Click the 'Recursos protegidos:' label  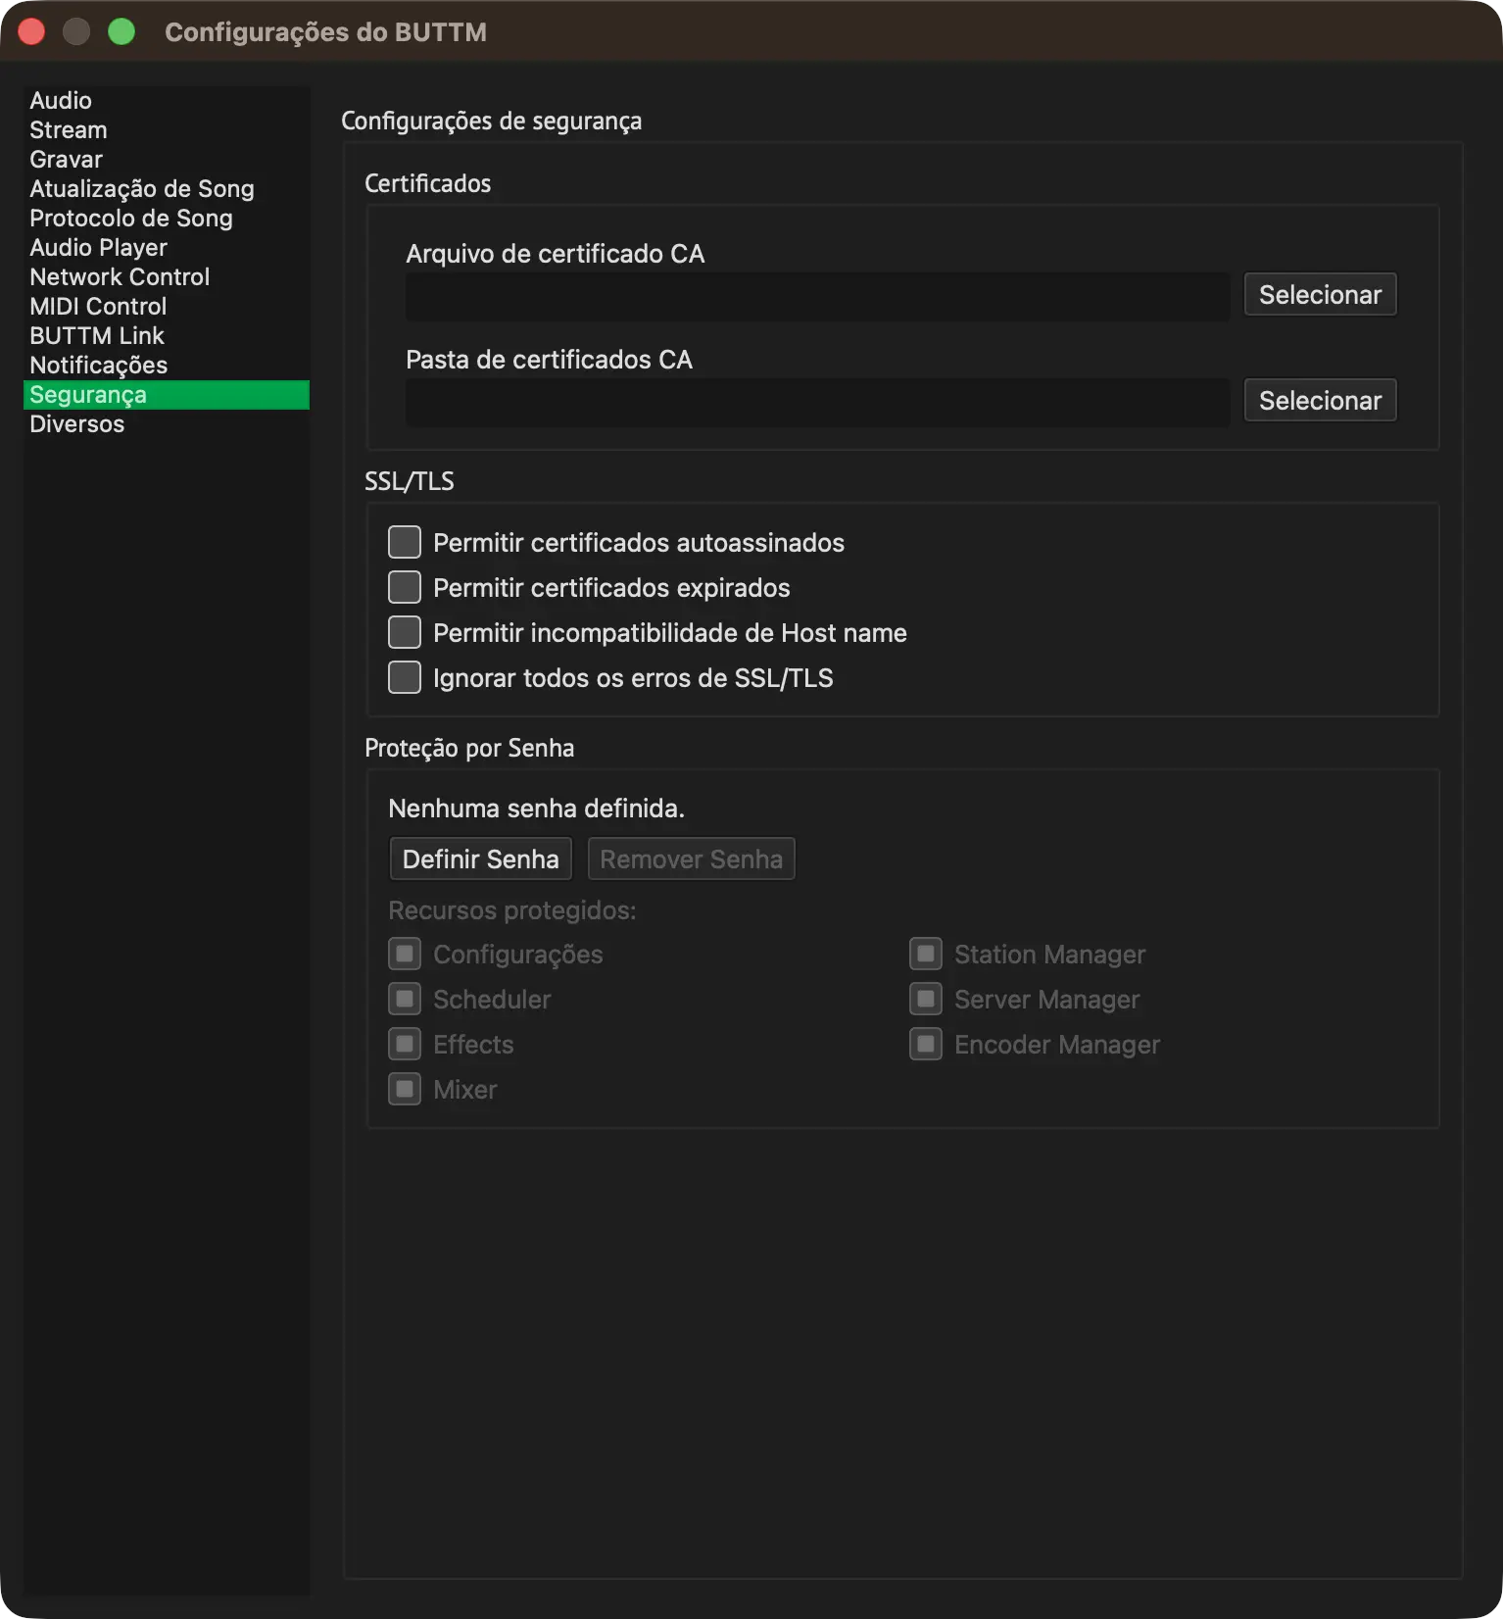point(512,910)
